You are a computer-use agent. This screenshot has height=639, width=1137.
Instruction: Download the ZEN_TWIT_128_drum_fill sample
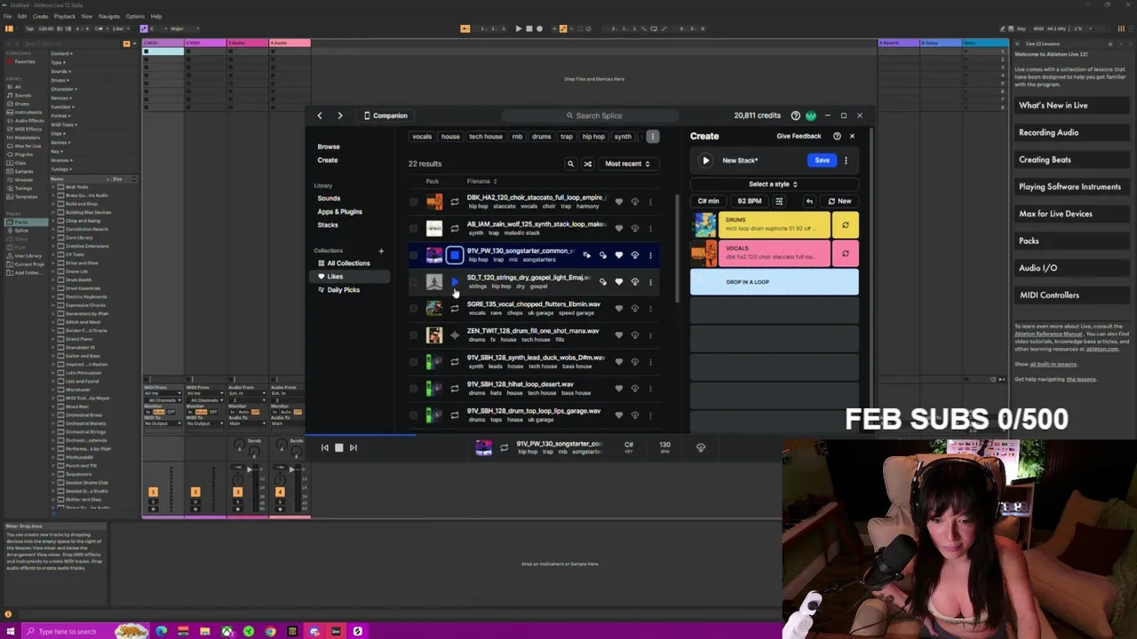635,335
